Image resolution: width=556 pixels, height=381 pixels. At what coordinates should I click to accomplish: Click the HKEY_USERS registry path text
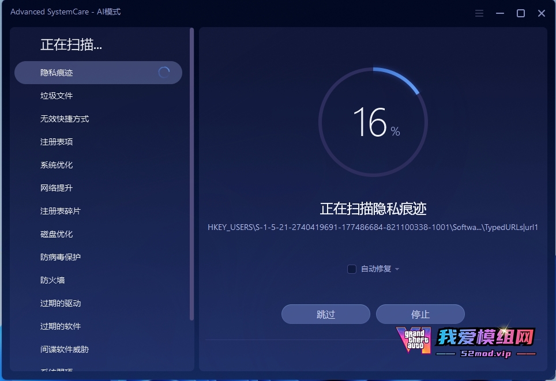coord(373,227)
